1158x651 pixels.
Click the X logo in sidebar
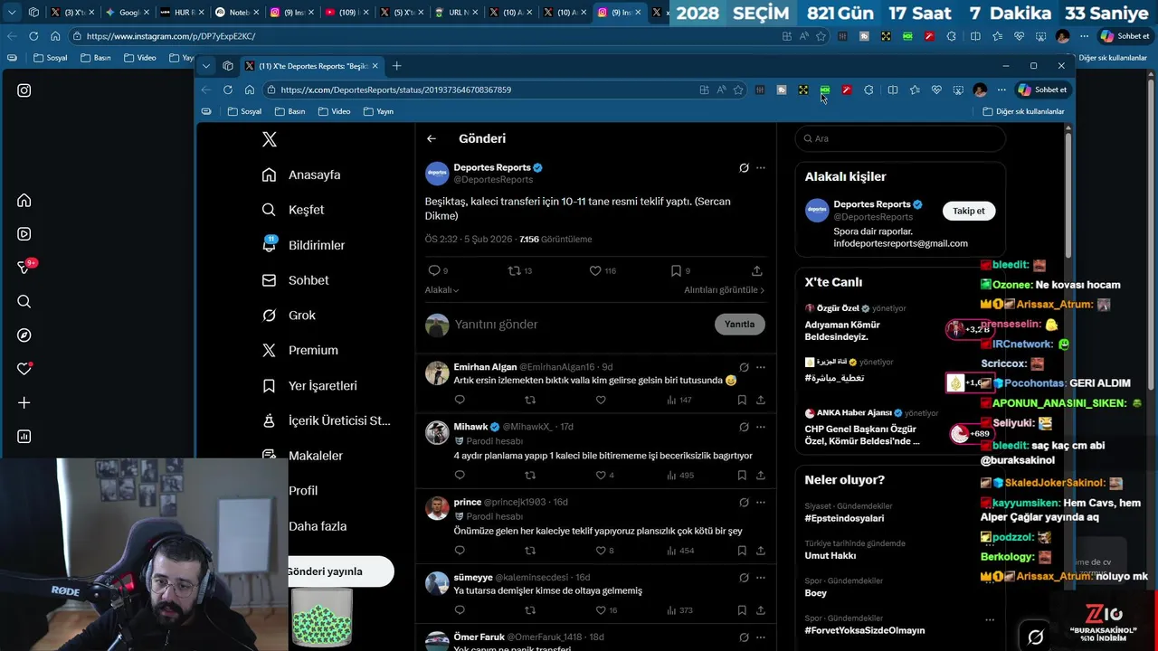pyautogui.click(x=269, y=139)
